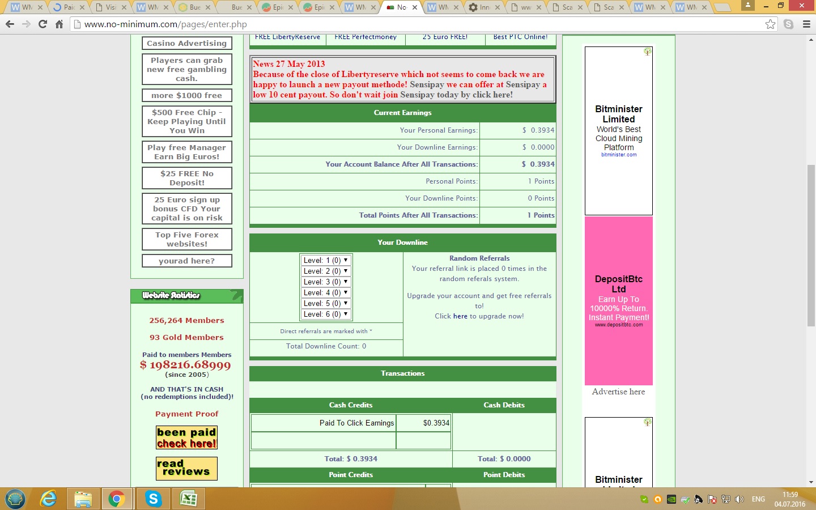The image size is (816, 510).
Task: Click 'here' to upgrade account now
Action: (460, 316)
